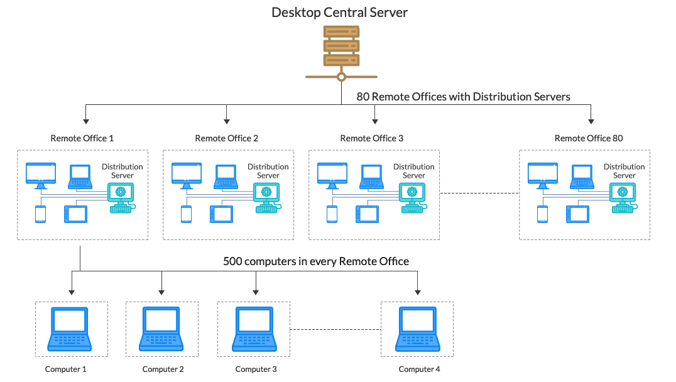This screenshot has width=676, height=382.
Task: Click the '500 computers in every Remote Office' caption
Action: [316, 261]
